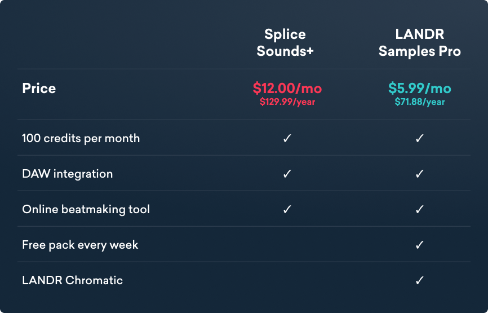
Task: Select the DAW integration feature label
Action: (x=68, y=174)
